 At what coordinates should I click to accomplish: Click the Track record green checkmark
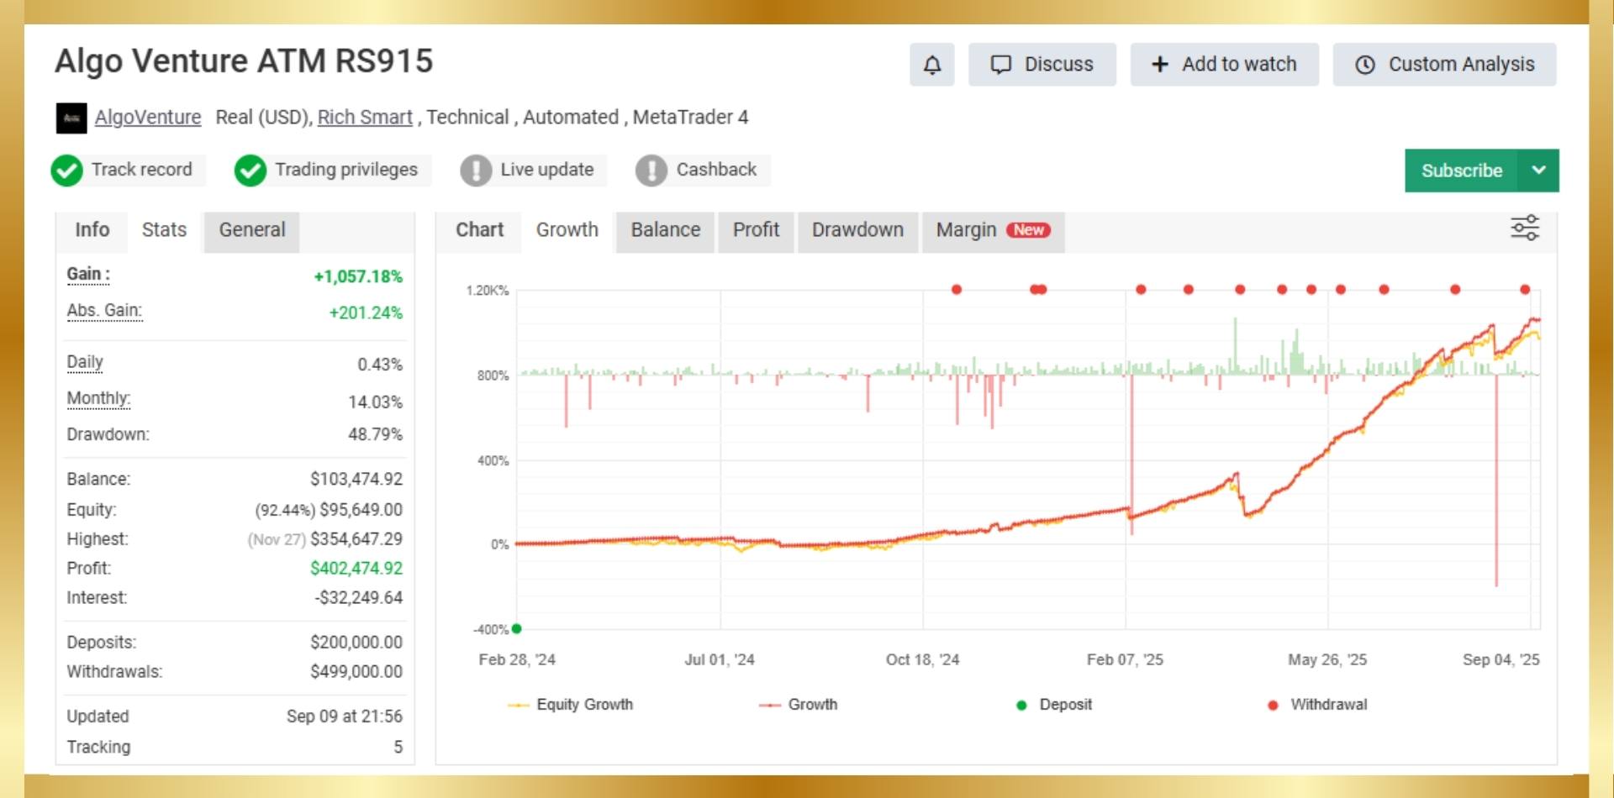(x=66, y=171)
